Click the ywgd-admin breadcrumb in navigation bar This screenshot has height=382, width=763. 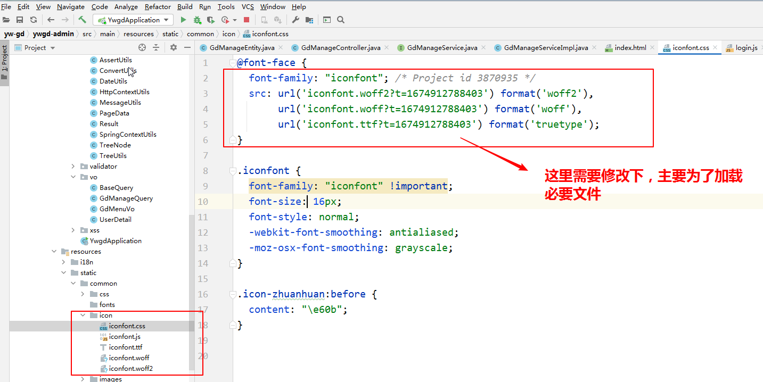click(x=53, y=34)
